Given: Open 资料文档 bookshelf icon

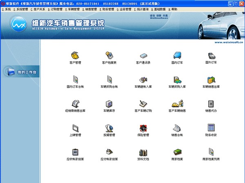Looking at the screenshot, I should coord(143,152).
